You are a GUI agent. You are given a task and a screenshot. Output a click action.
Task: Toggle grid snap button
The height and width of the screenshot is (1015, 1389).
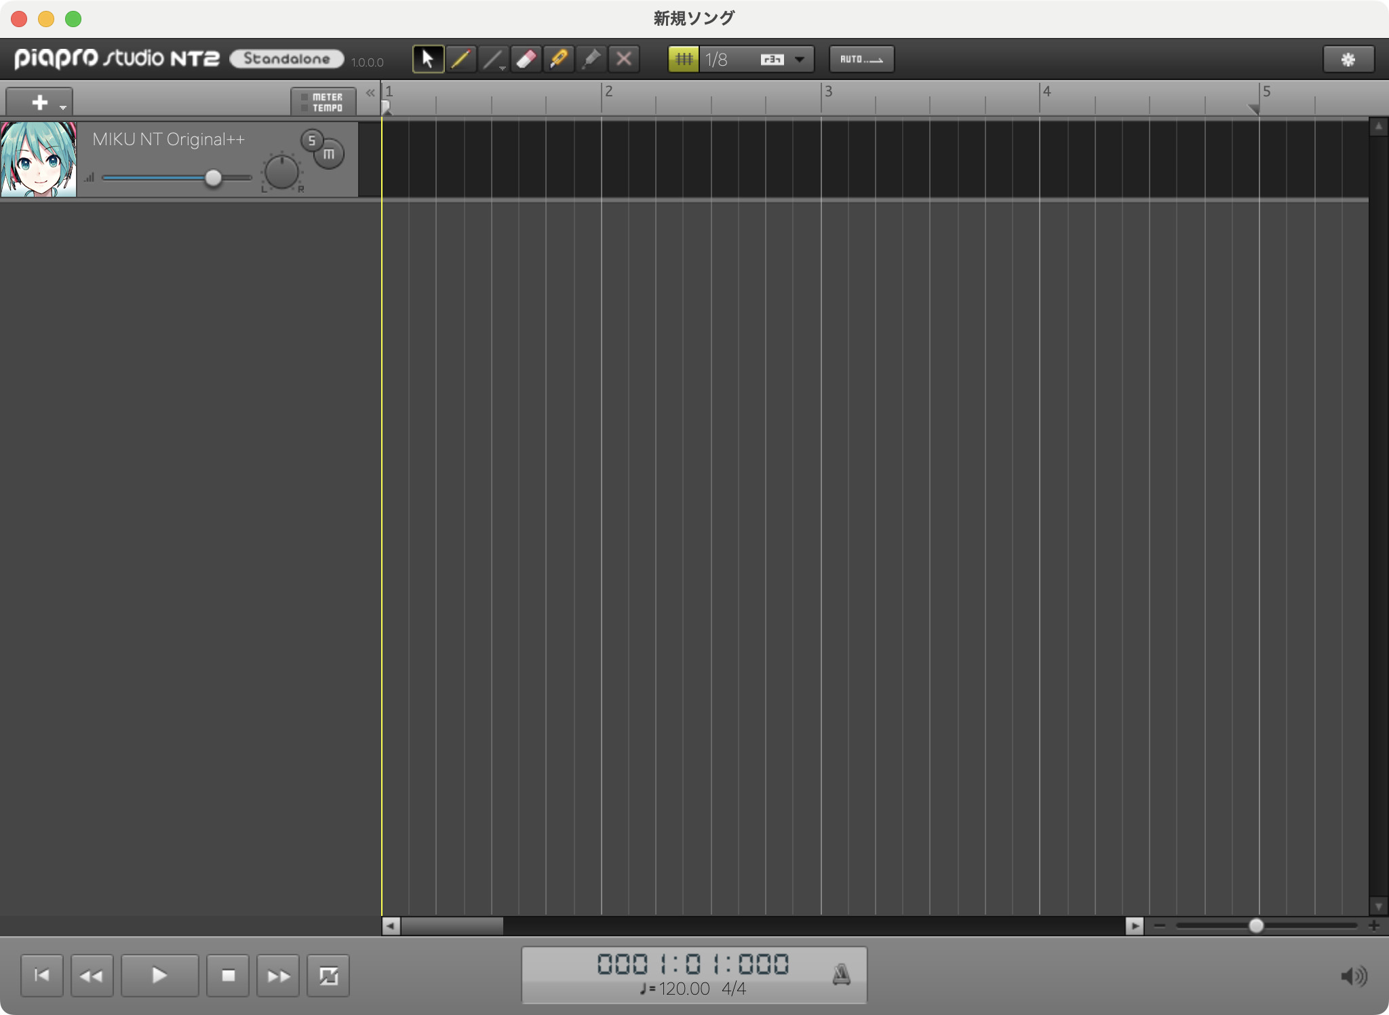click(x=684, y=59)
